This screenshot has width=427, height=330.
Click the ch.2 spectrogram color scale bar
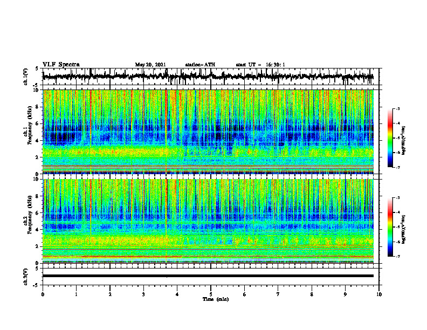tap(390, 227)
